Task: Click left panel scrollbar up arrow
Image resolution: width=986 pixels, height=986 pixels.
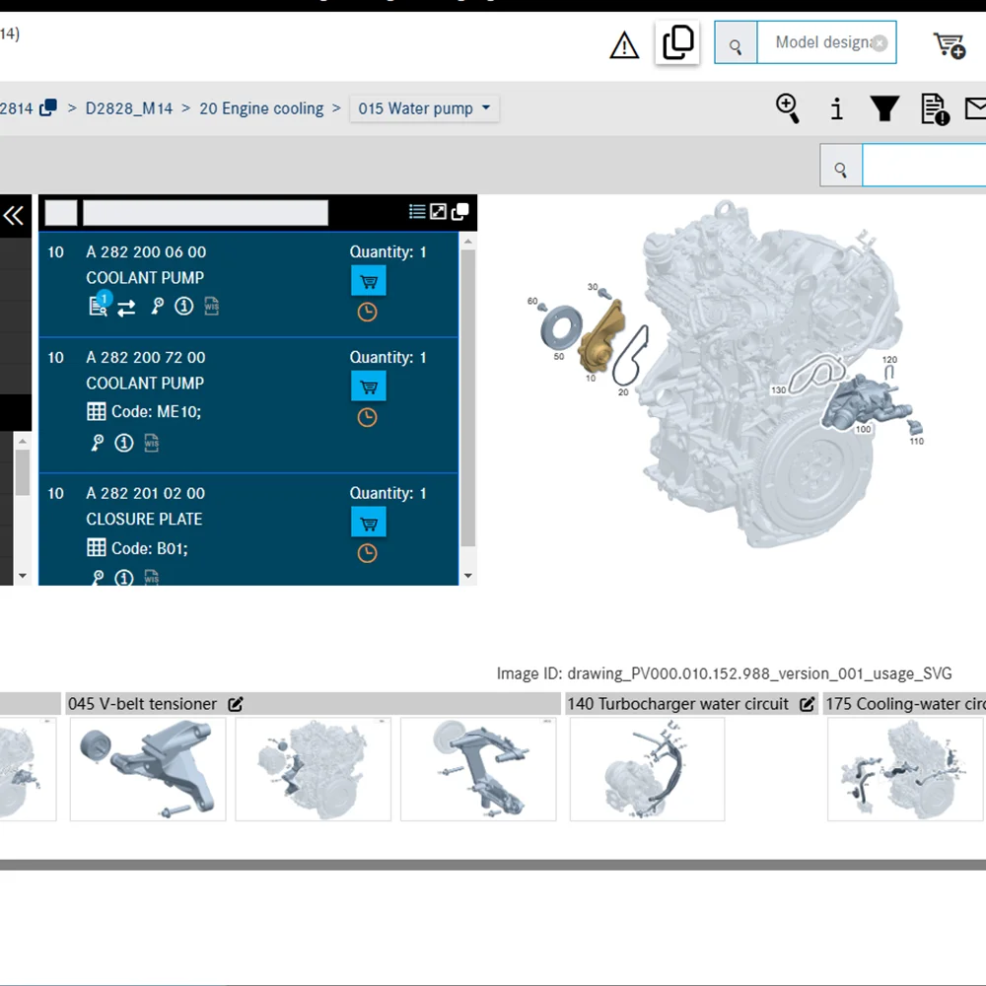Action: pos(23,442)
